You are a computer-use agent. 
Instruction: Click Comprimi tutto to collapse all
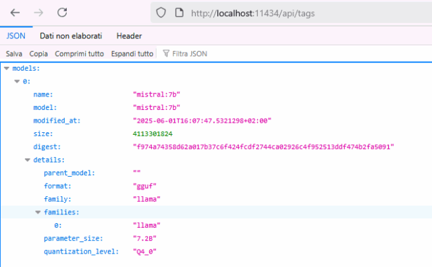(80, 54)
